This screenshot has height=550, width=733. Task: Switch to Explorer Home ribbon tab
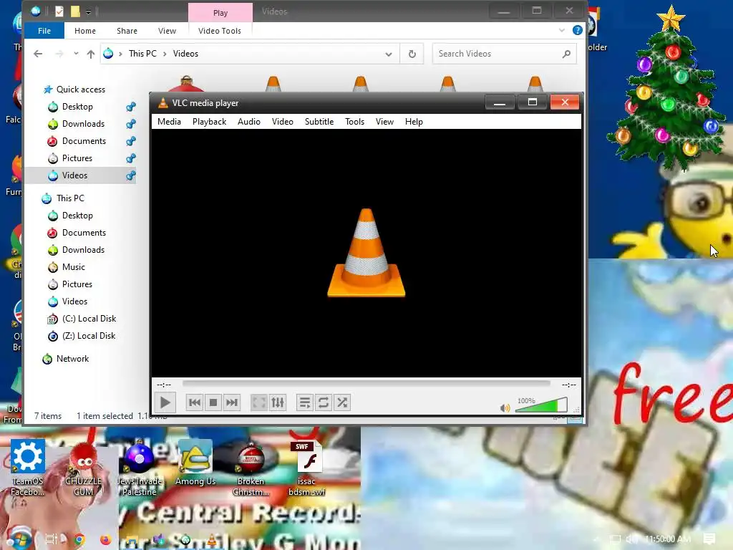click(x=85, y=31)
